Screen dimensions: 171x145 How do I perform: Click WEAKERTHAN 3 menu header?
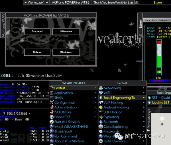tap(74, 83)
